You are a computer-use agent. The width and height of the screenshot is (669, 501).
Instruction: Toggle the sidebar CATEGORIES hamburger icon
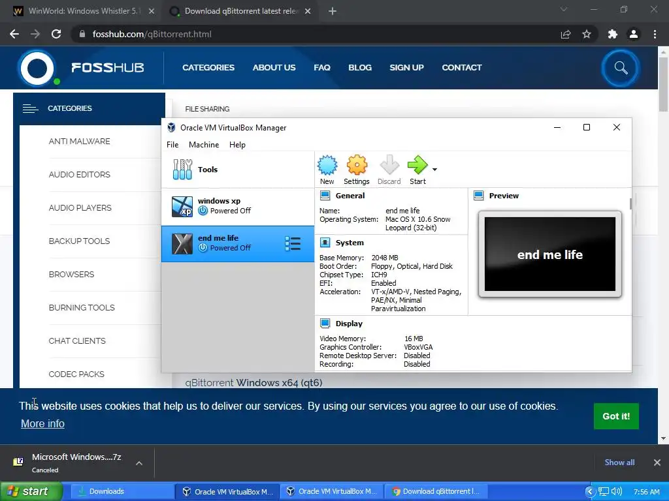(30, 109)
